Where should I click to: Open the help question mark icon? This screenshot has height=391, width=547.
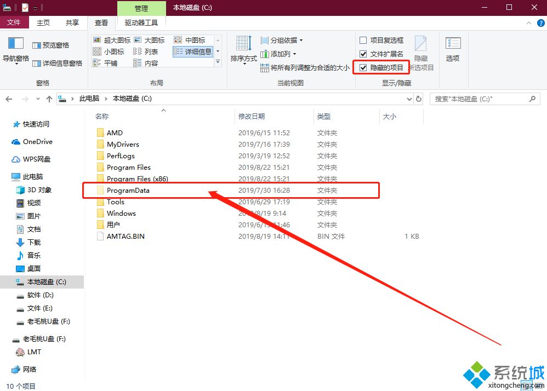pyautogui.click(x=541, y=23)
